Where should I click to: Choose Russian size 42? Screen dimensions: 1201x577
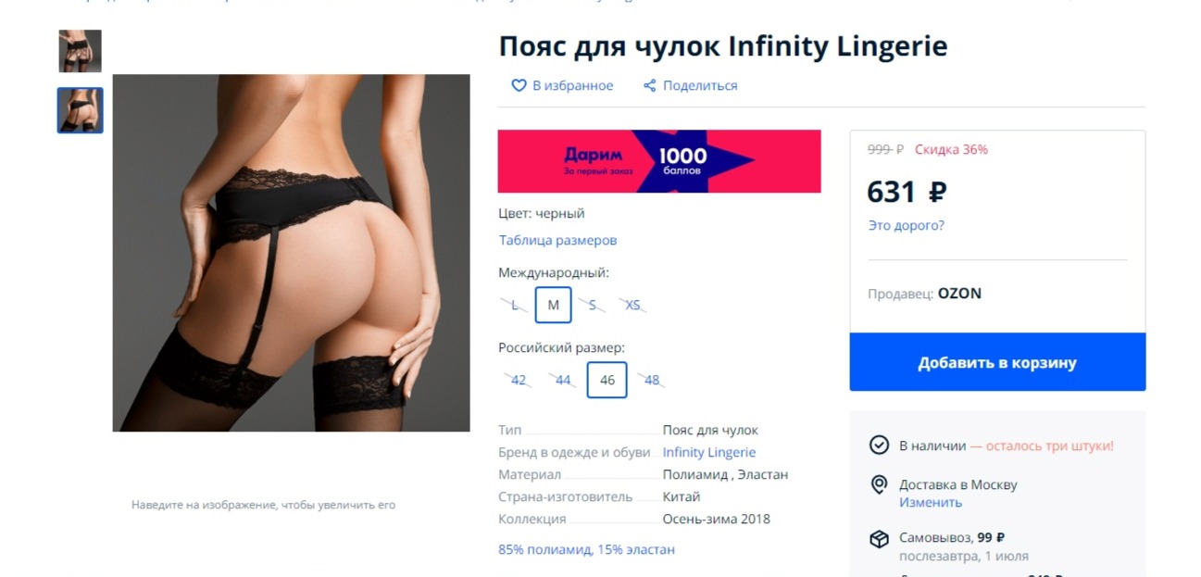pyautogui.click(x=519, y=380)
